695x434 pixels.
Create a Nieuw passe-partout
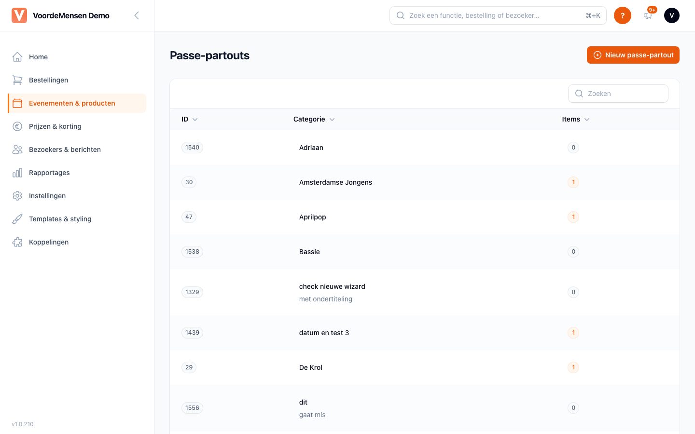pos(633,55)
